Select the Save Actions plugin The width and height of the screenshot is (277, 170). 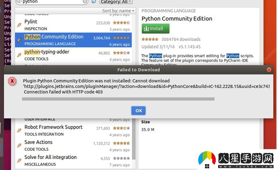73,146
